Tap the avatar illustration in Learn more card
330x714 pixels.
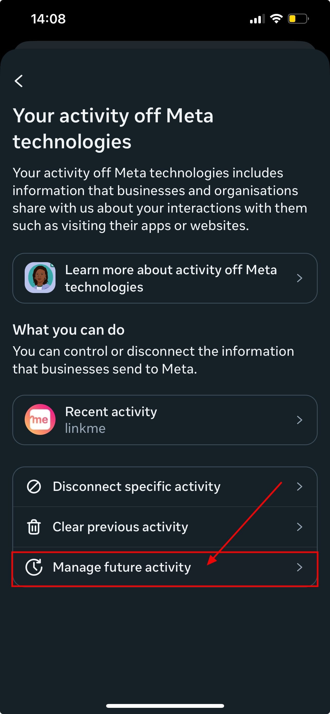pyautogui.click(x=40, y=278)
